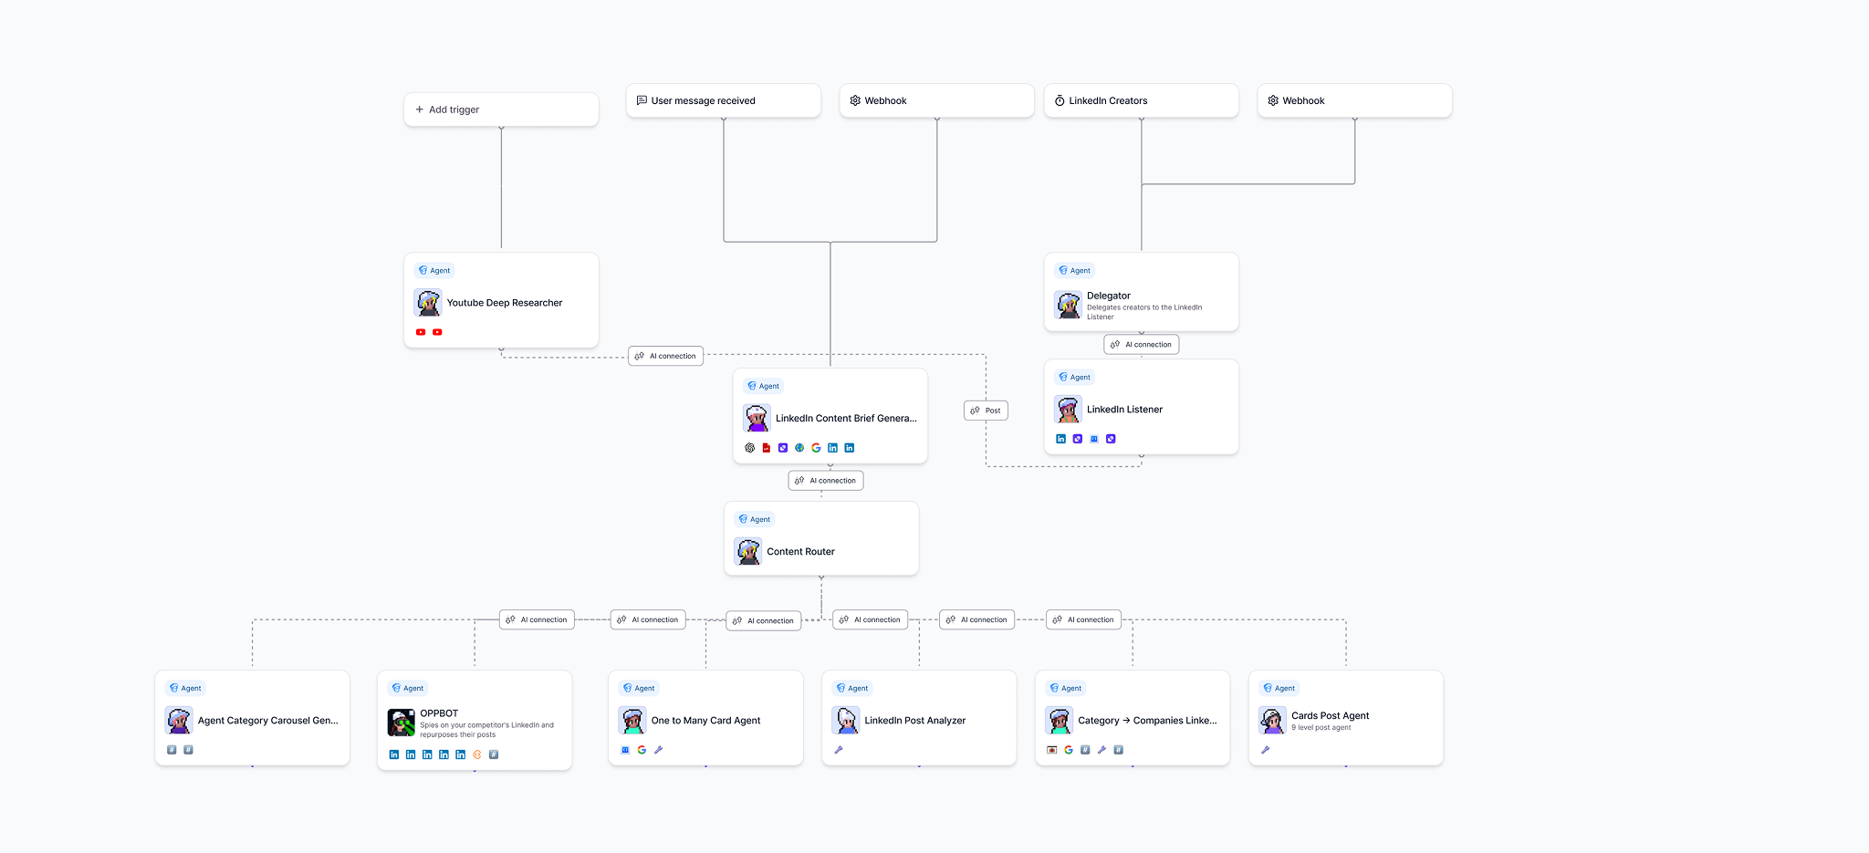Click Add trigger button
1869x853 pixels.
click(501, 109)
